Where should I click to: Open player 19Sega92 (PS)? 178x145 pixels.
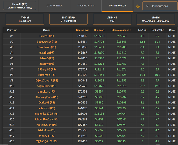(x=47, y=69)
